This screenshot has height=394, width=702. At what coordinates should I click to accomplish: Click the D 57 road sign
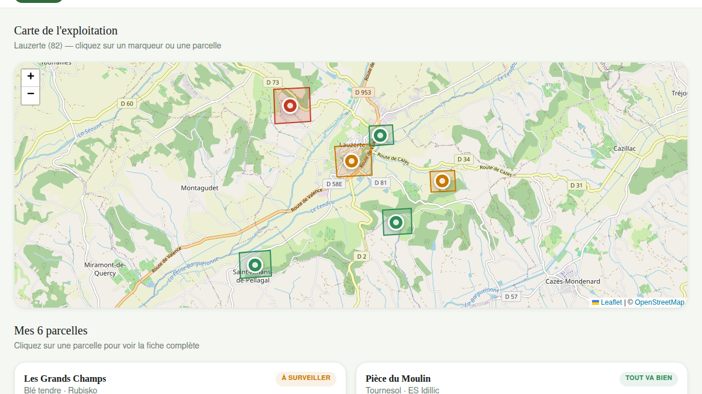(511, 297)
